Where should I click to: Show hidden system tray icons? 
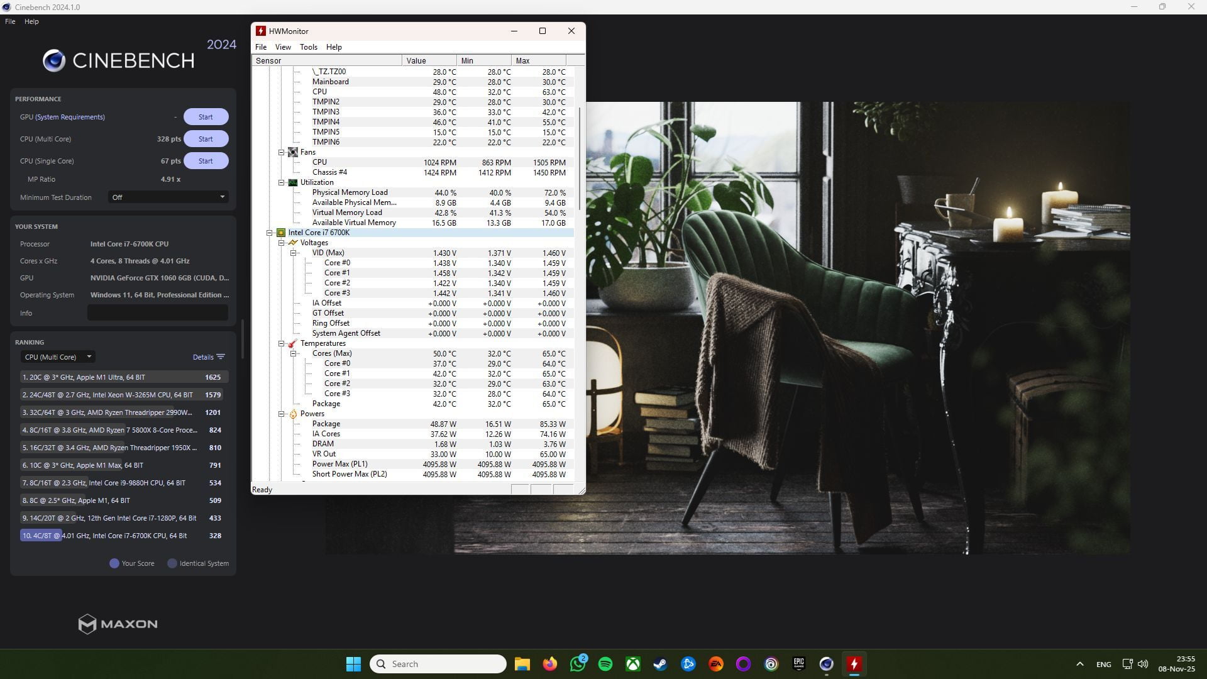[x=1079, y=664]
